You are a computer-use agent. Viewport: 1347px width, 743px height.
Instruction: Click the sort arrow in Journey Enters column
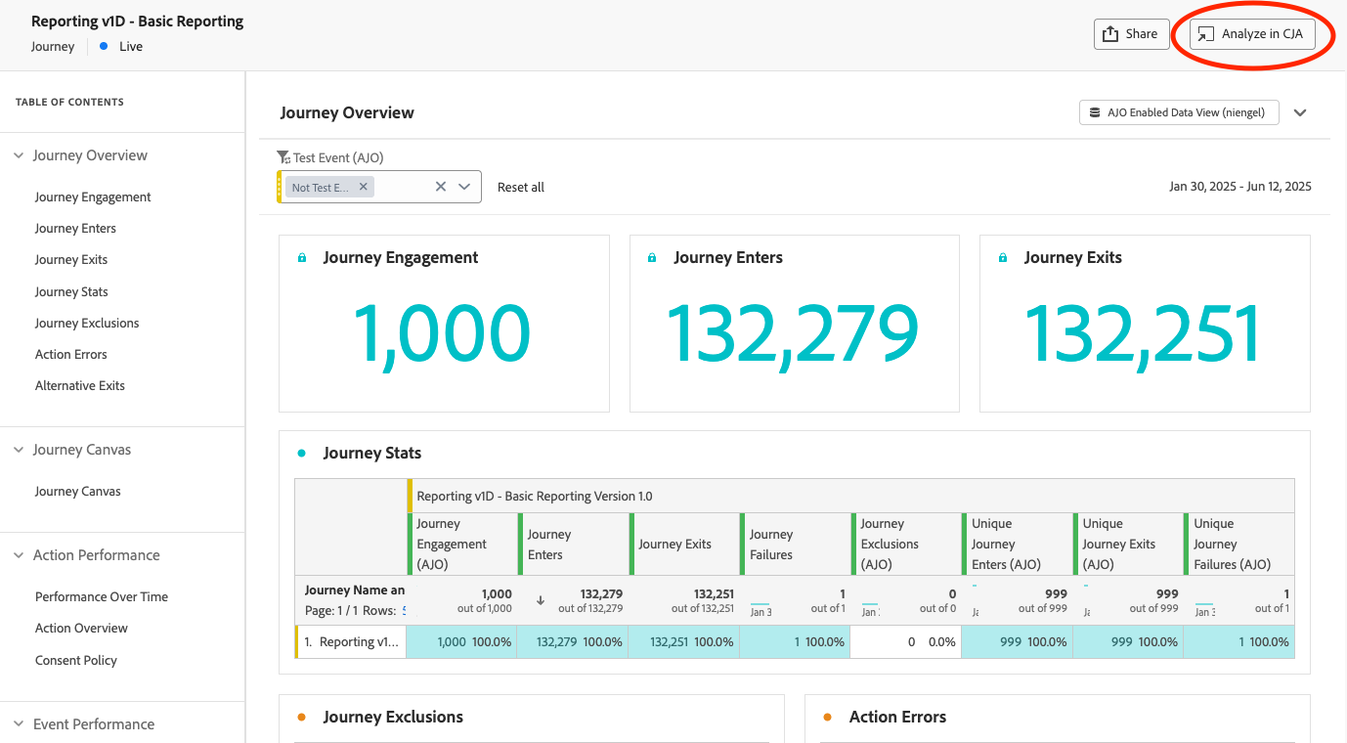point(541,600)
